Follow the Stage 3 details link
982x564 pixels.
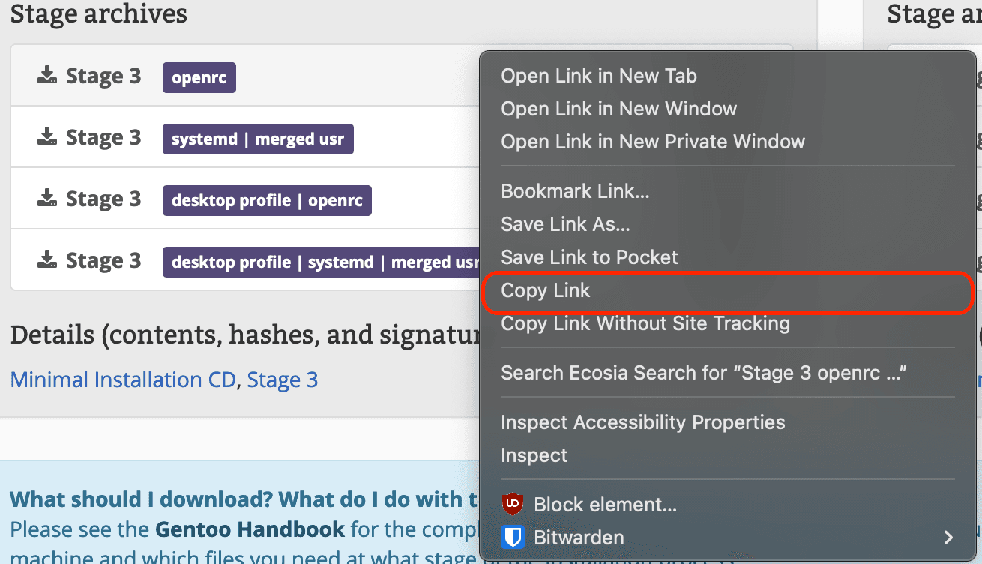tap(283, 379)
